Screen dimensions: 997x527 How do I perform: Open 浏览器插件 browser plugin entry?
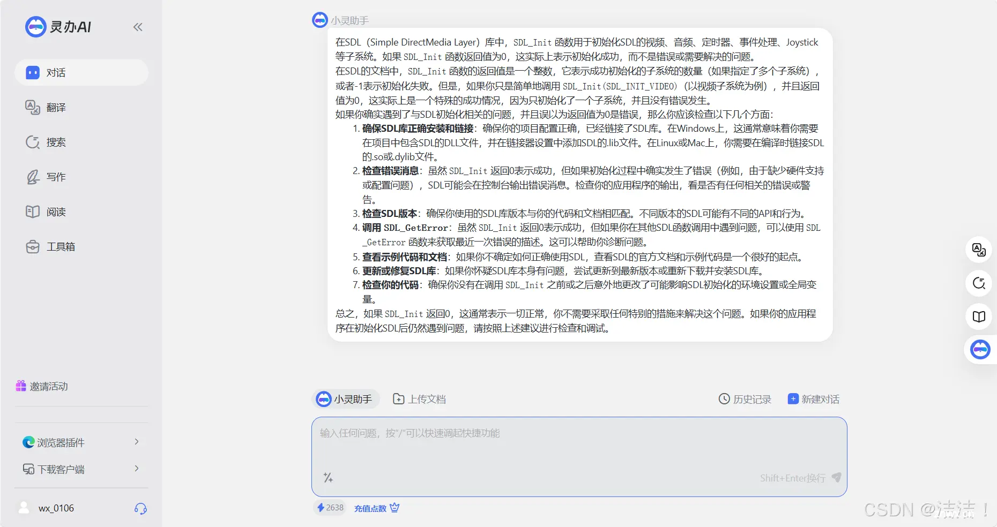pyautogui.click(x=81, y=442)
